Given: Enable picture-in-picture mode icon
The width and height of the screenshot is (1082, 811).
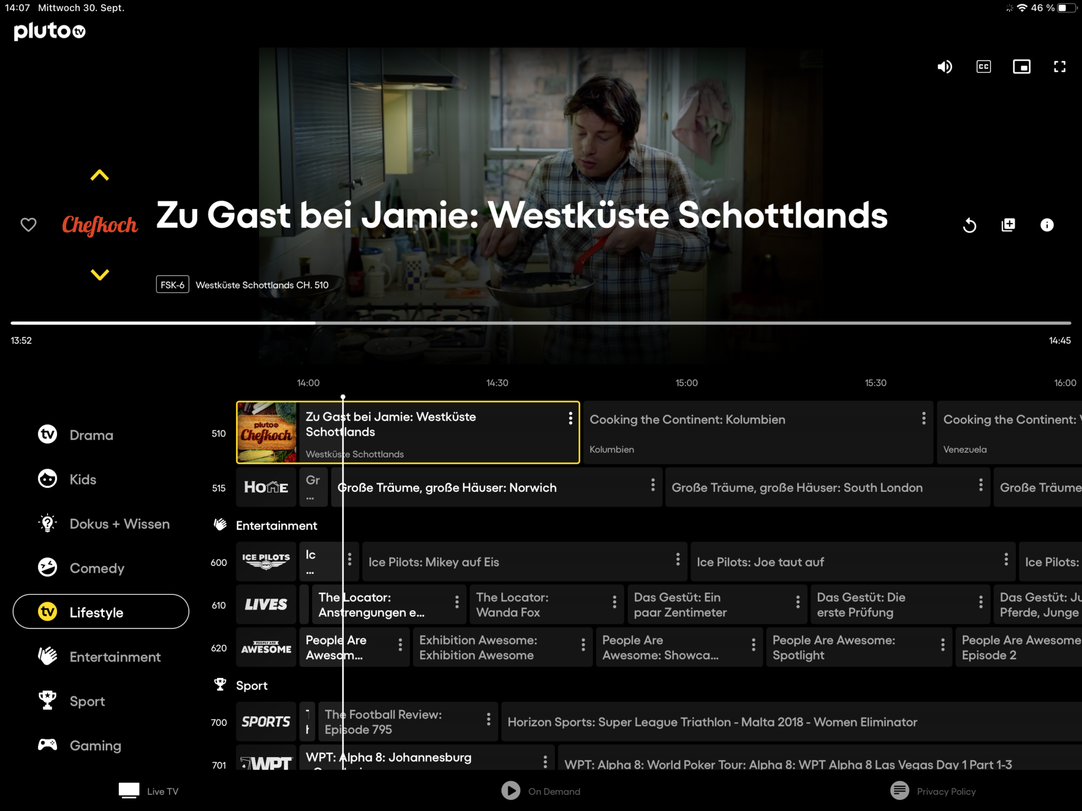Looking at the screenshot, I should pos(1021,67).
